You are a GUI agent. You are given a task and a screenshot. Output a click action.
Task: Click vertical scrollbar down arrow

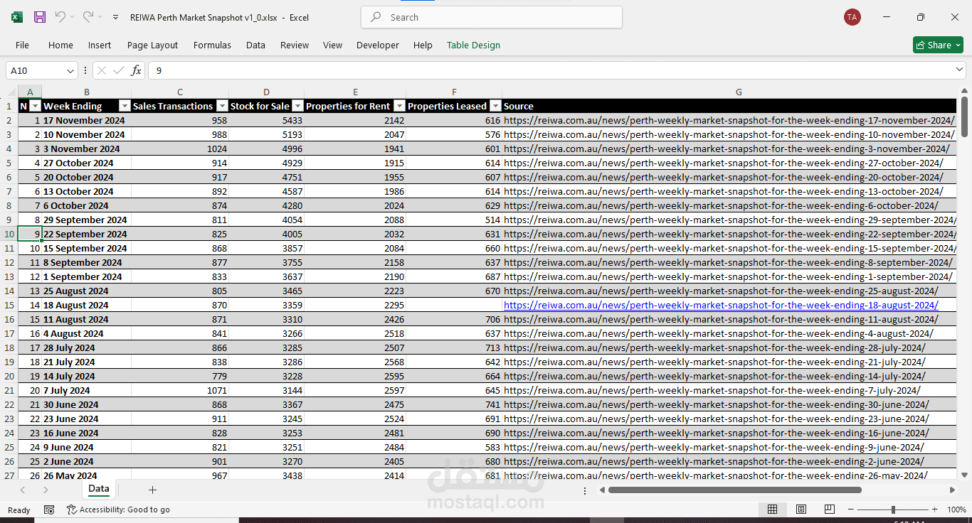tap(964, 475)
